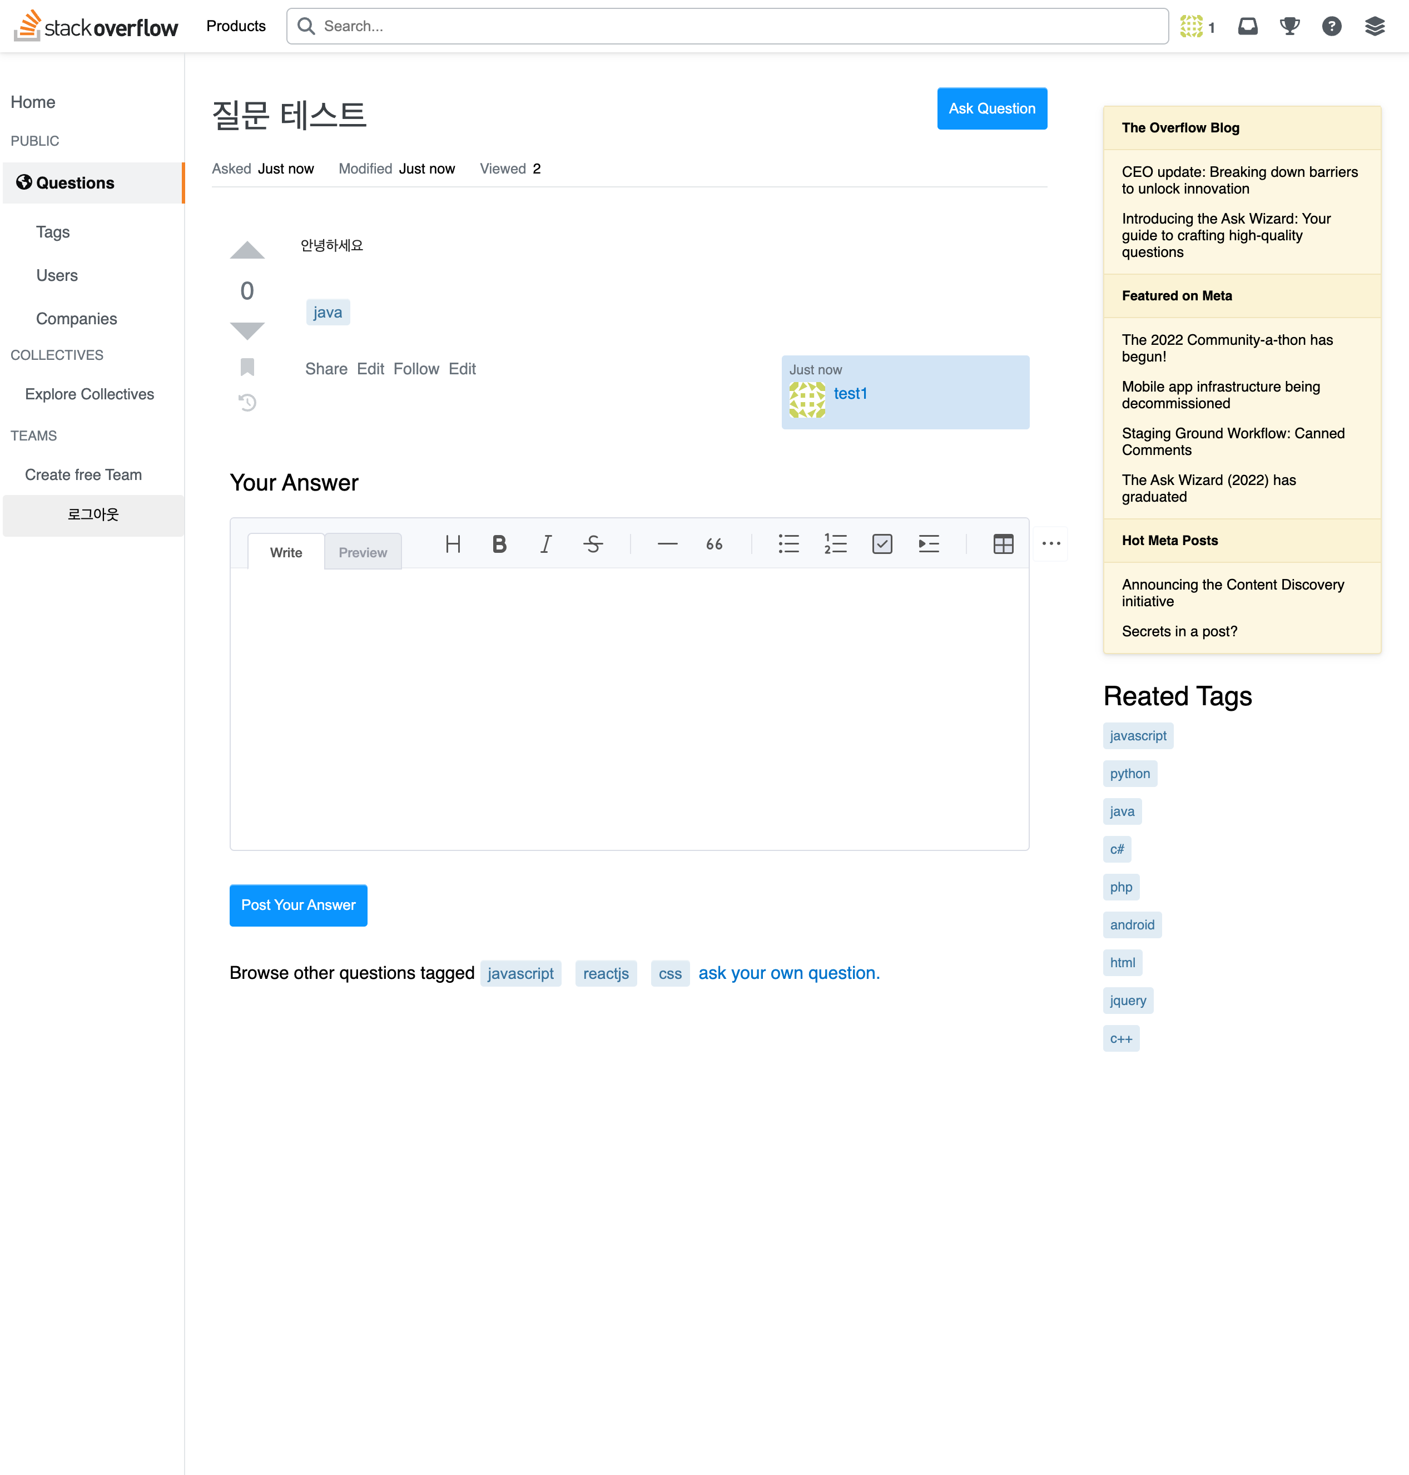The width and height of the screenshot is (1409, 1475).
Task: Insert a table in editor
Action: pos(1004,544)
